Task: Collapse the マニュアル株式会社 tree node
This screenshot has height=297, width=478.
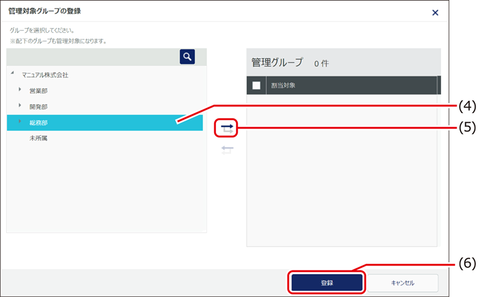Action: [12, 73]
